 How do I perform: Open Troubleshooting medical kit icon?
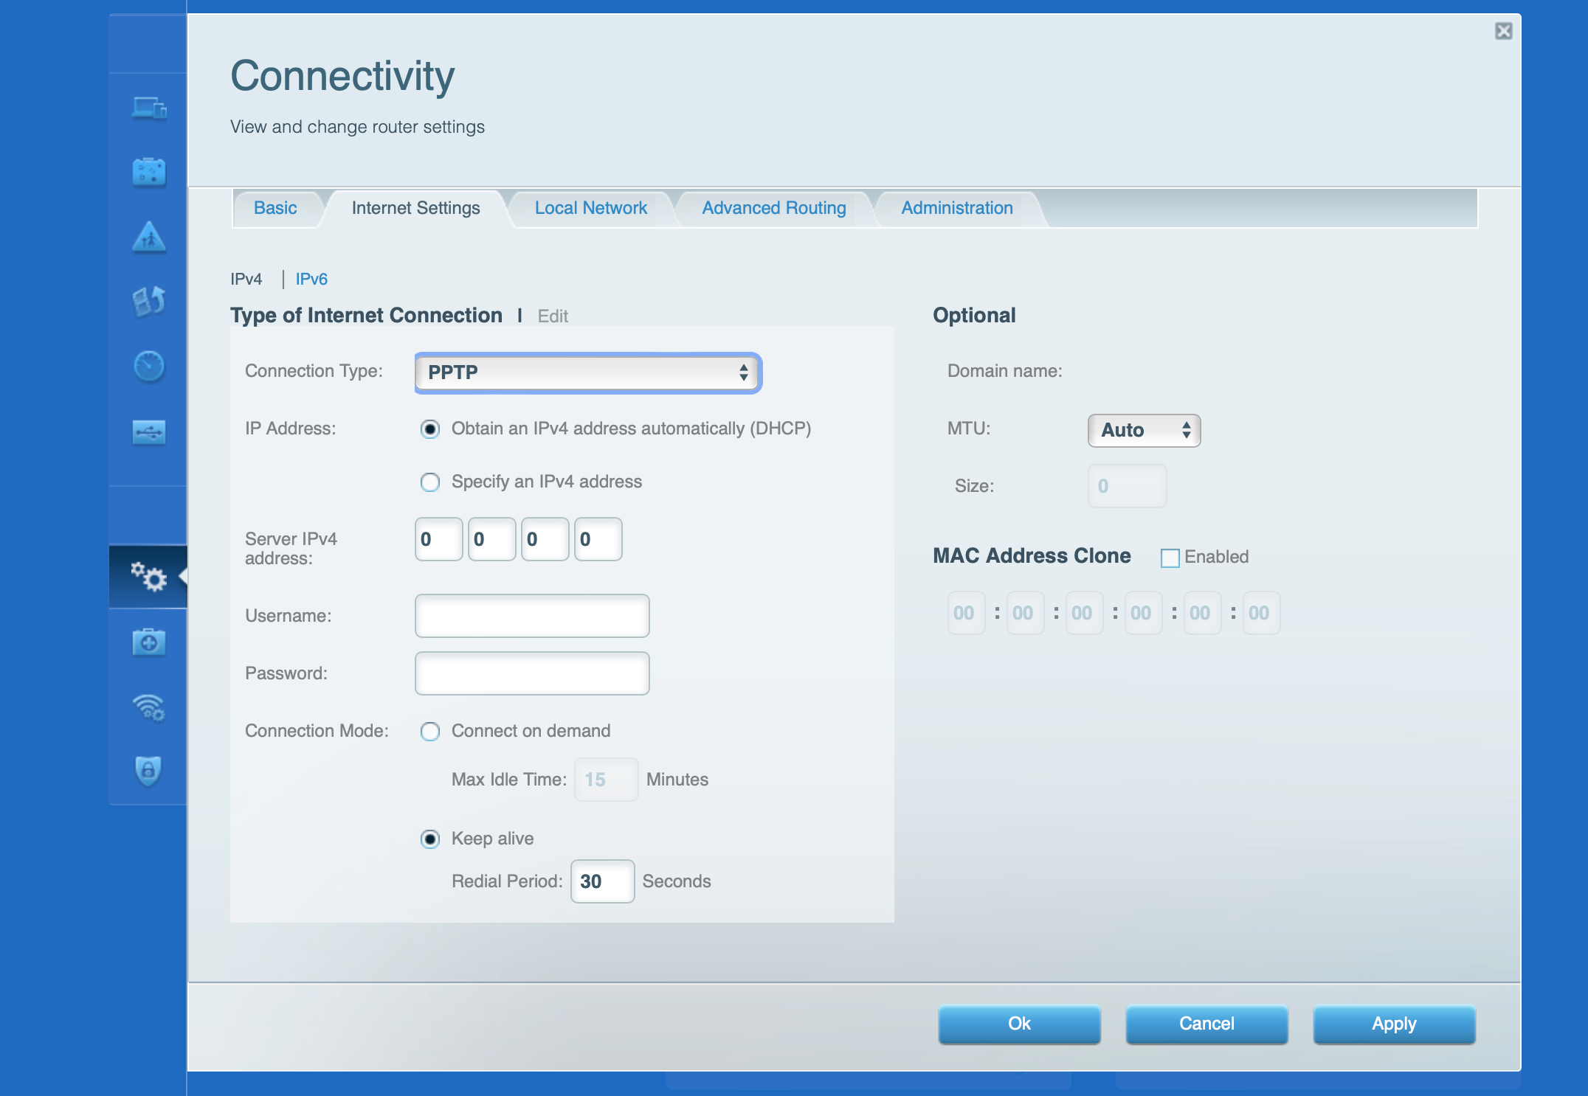point(148,642)
